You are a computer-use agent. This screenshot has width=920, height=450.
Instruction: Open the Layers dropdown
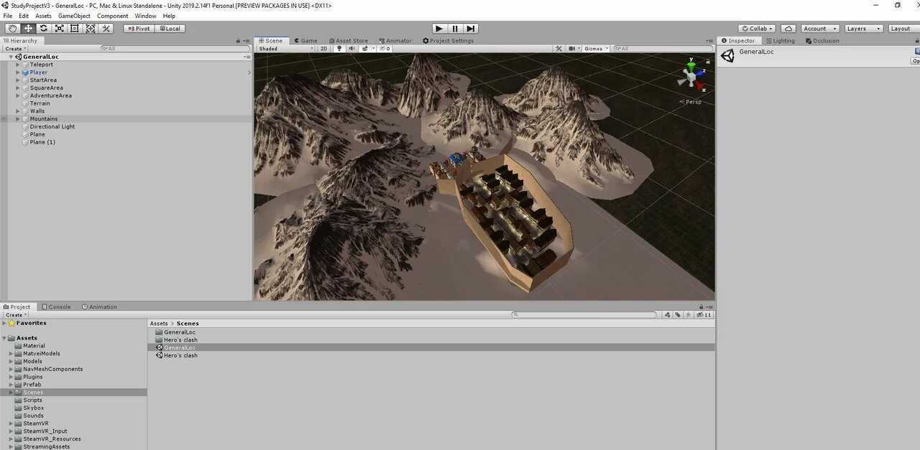pos(862,29)
